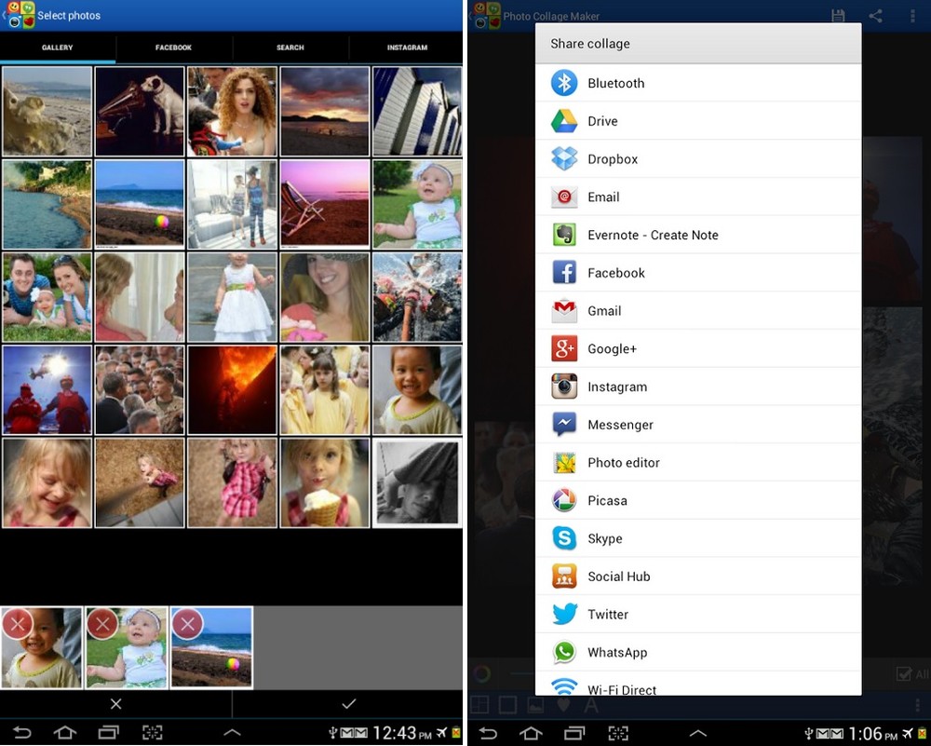This screenshot has width=931, height=746.
Task: Tap the 'Twitter' label in share list
Action: point(607,614)
